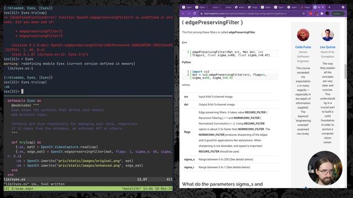The image size is (353, 198).
Task: Click 'What do the parameters sigma_s and' heading
Action: coord(222,184)
